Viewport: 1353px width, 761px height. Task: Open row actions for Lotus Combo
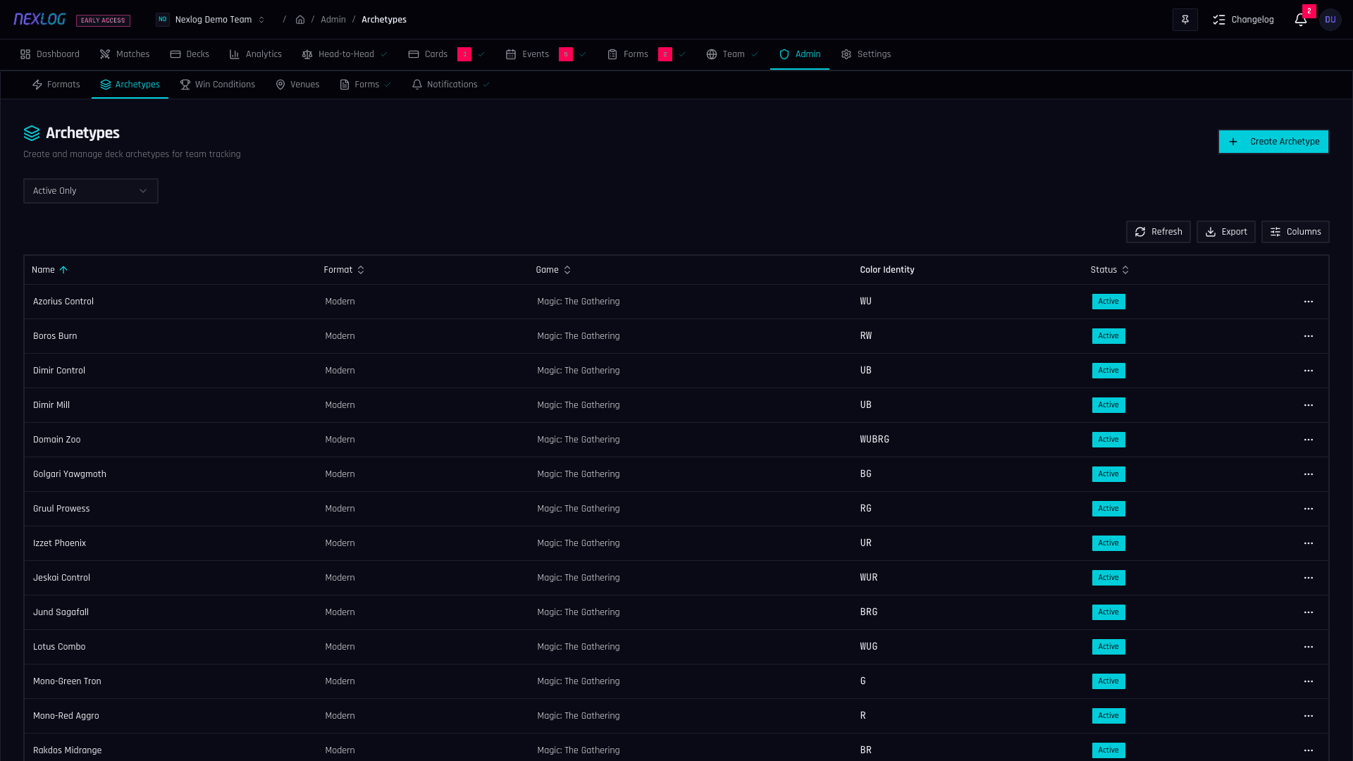tap(1309, 647)
